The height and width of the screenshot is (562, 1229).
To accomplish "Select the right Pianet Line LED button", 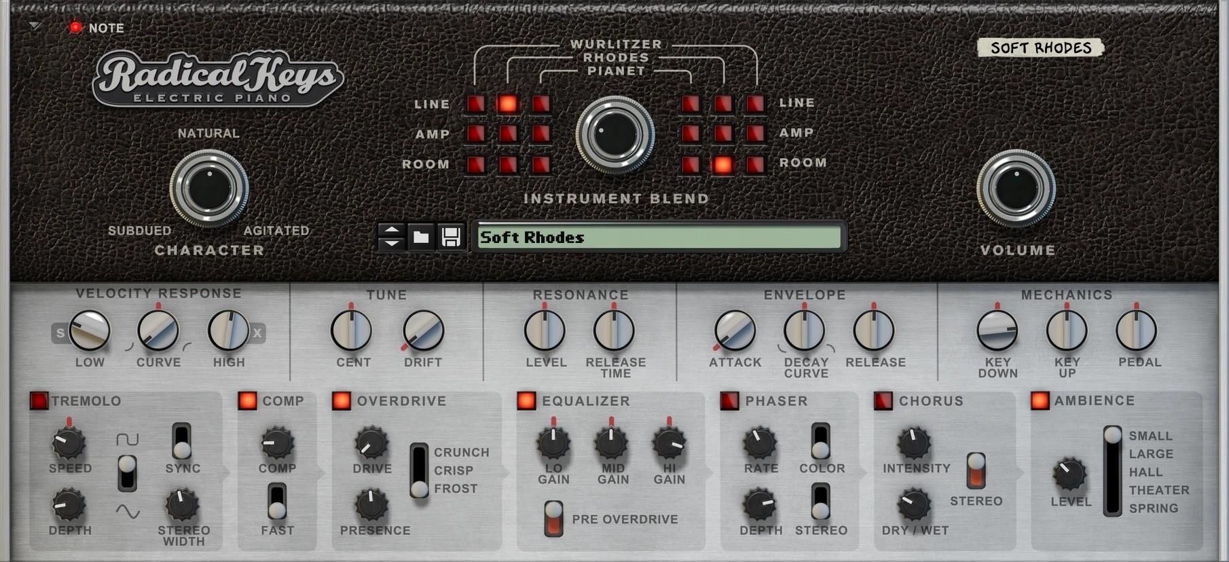I will coord(691,104).
